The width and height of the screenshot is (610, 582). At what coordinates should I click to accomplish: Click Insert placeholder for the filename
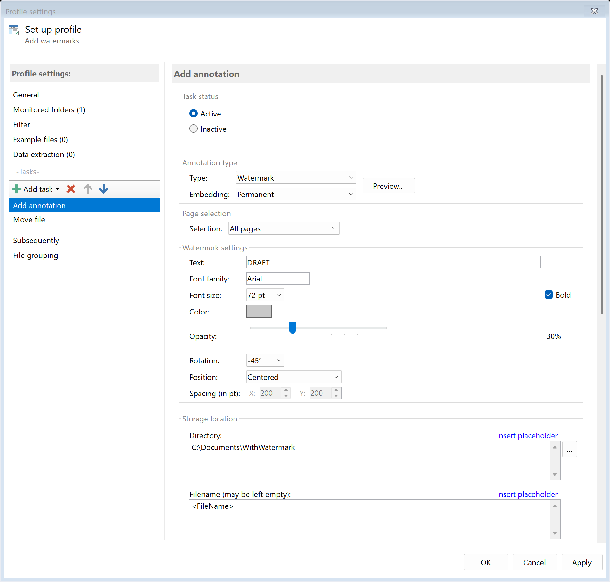pos(527,494)
